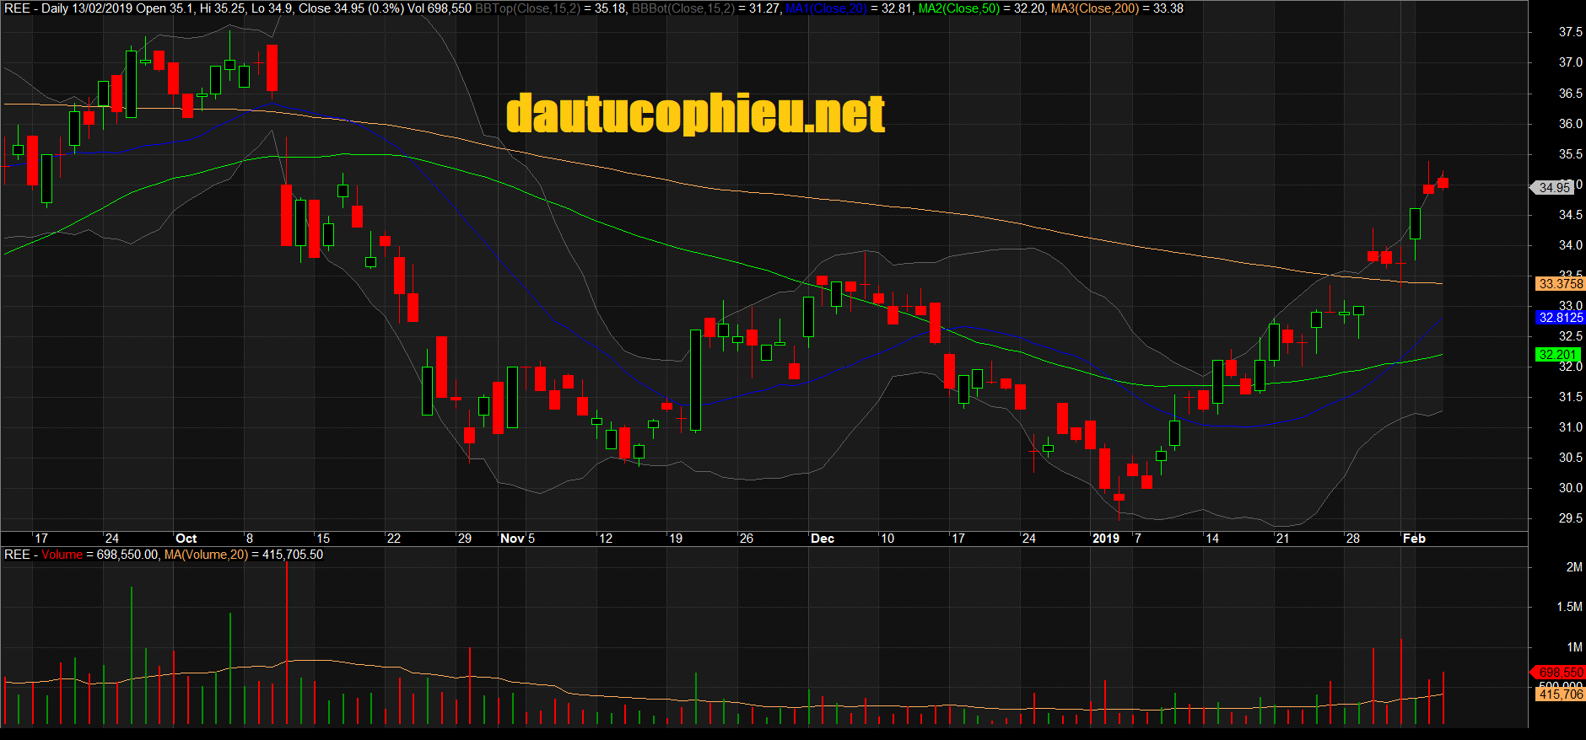Click the Nov month label on date axis
1586x740 pixels.
point(512,539)
